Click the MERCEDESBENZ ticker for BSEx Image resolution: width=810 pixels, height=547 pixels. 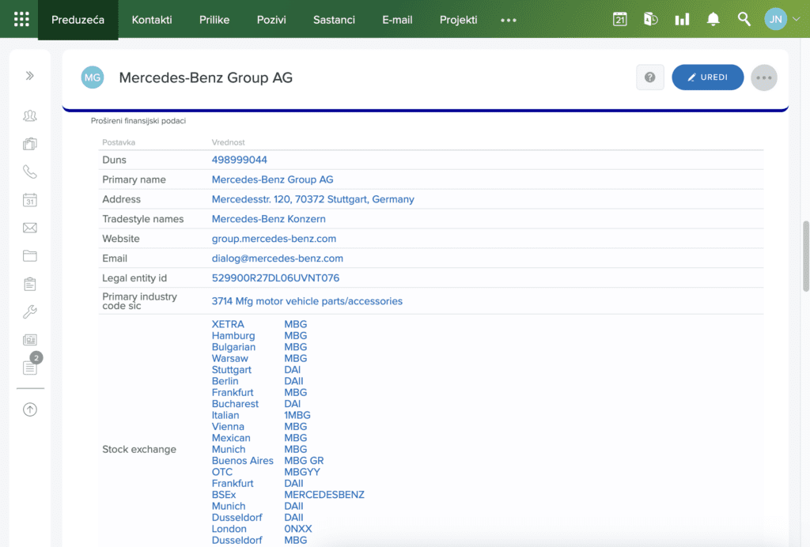coord(324,494)
